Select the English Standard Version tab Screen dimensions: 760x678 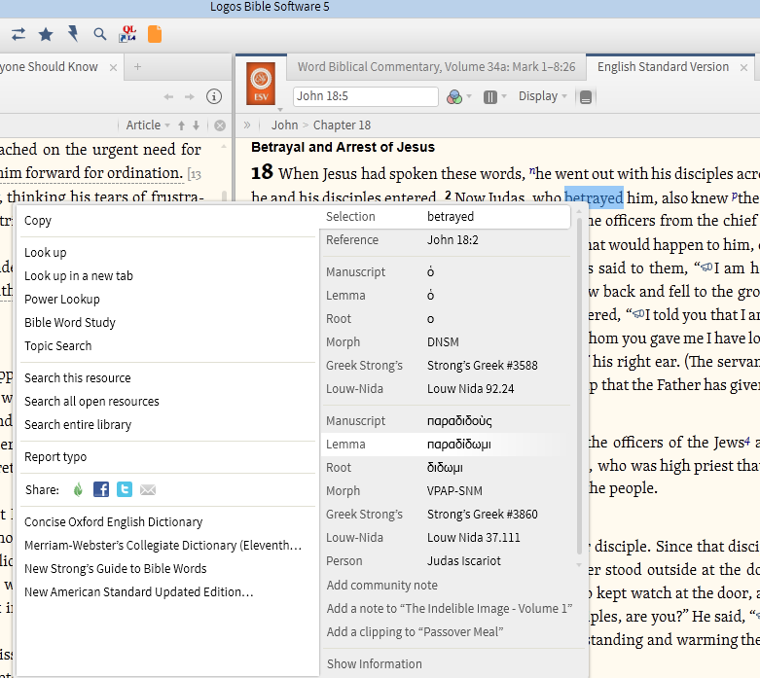coord(663,67)
